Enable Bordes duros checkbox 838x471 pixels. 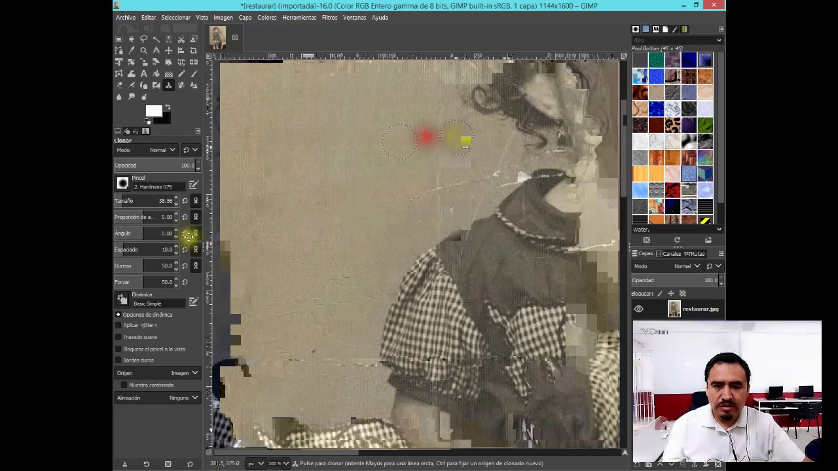tap(118, 360)
